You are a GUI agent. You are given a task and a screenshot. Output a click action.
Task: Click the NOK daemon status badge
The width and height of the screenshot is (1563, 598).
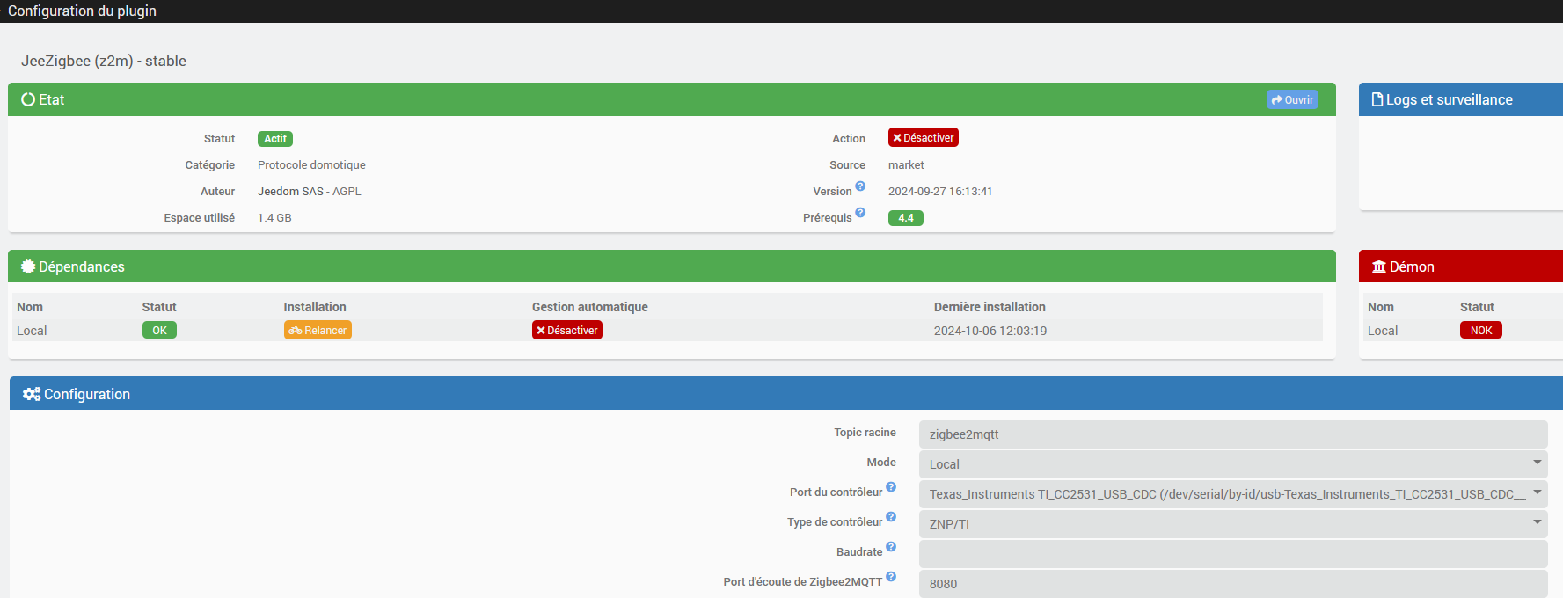tap(1481, 330)
